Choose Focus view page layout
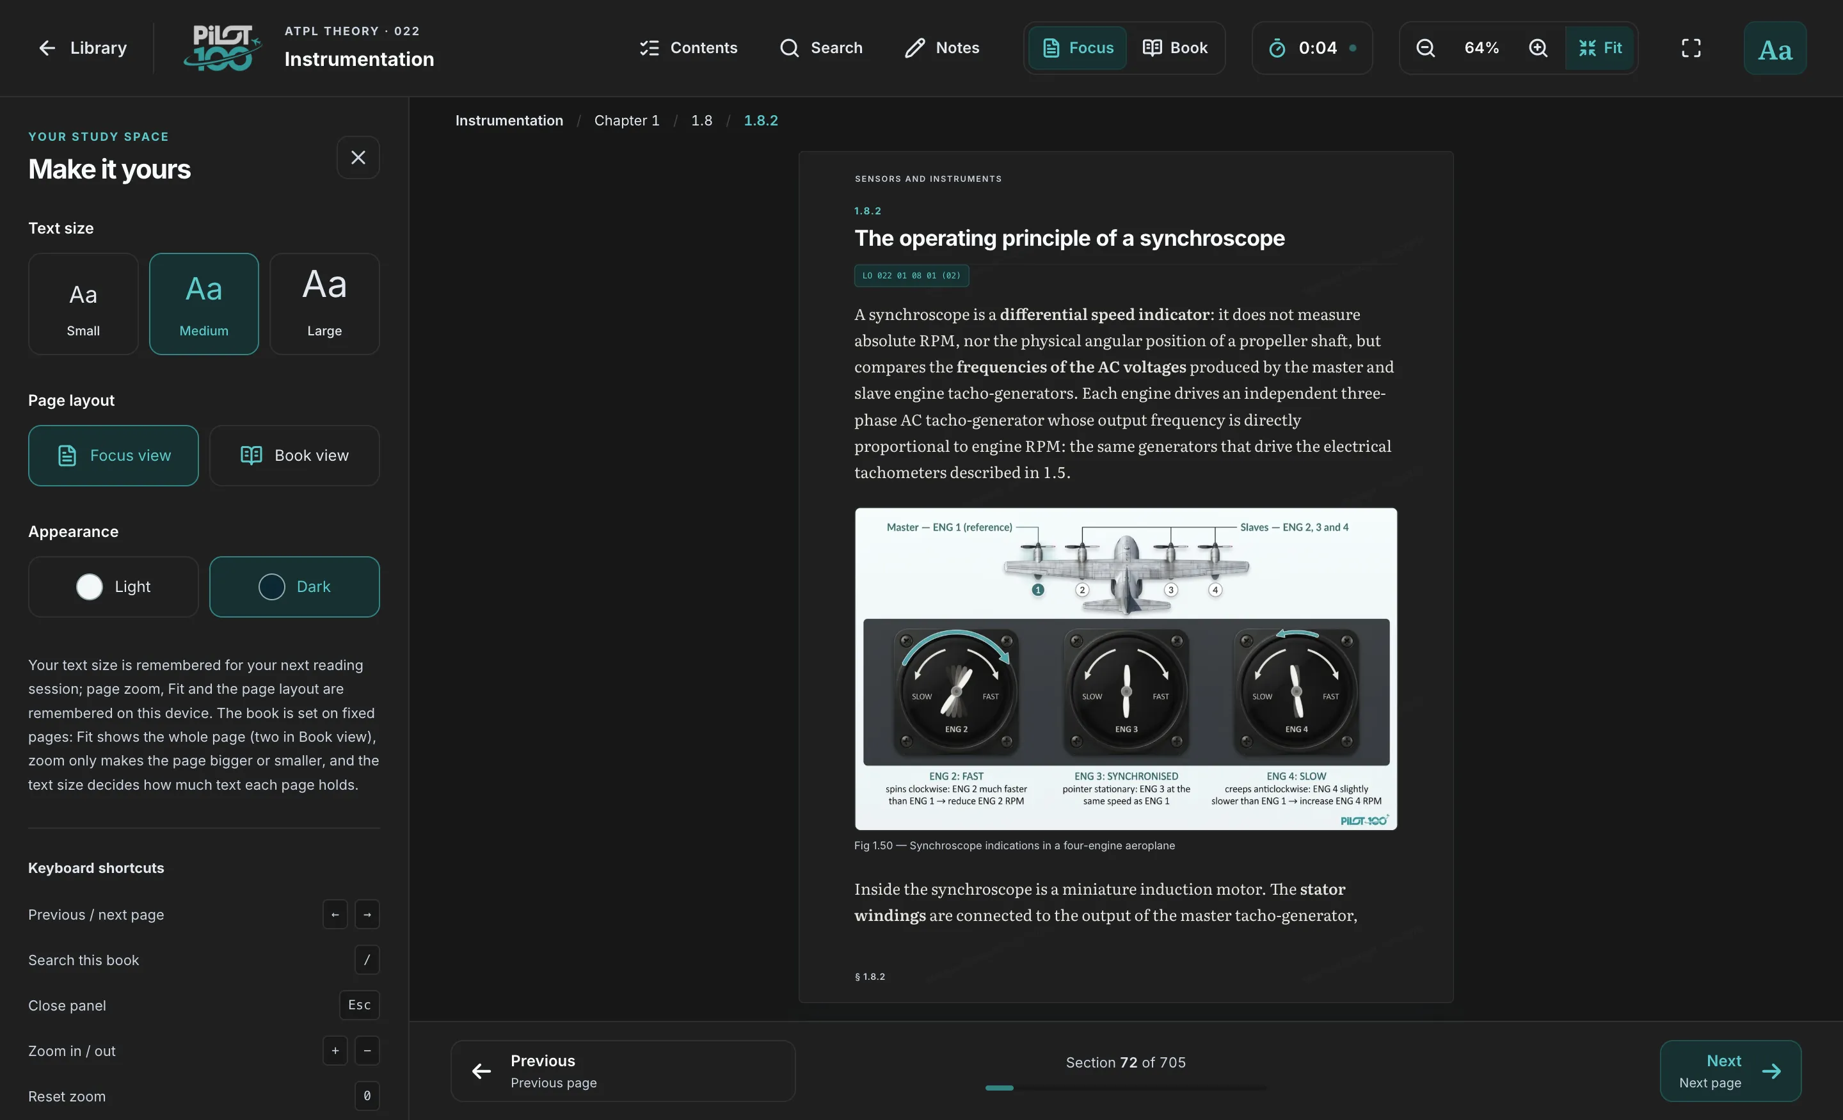Screen dimensions: 1843x1120 coord(114,456)
